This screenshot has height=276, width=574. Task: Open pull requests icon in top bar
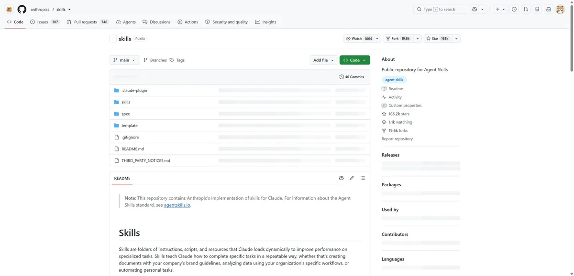click(526, 9)
